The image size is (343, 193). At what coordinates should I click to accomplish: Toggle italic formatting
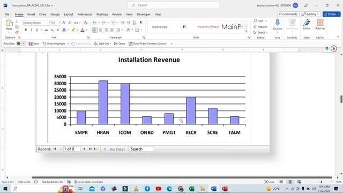click(x=31, y=30)
